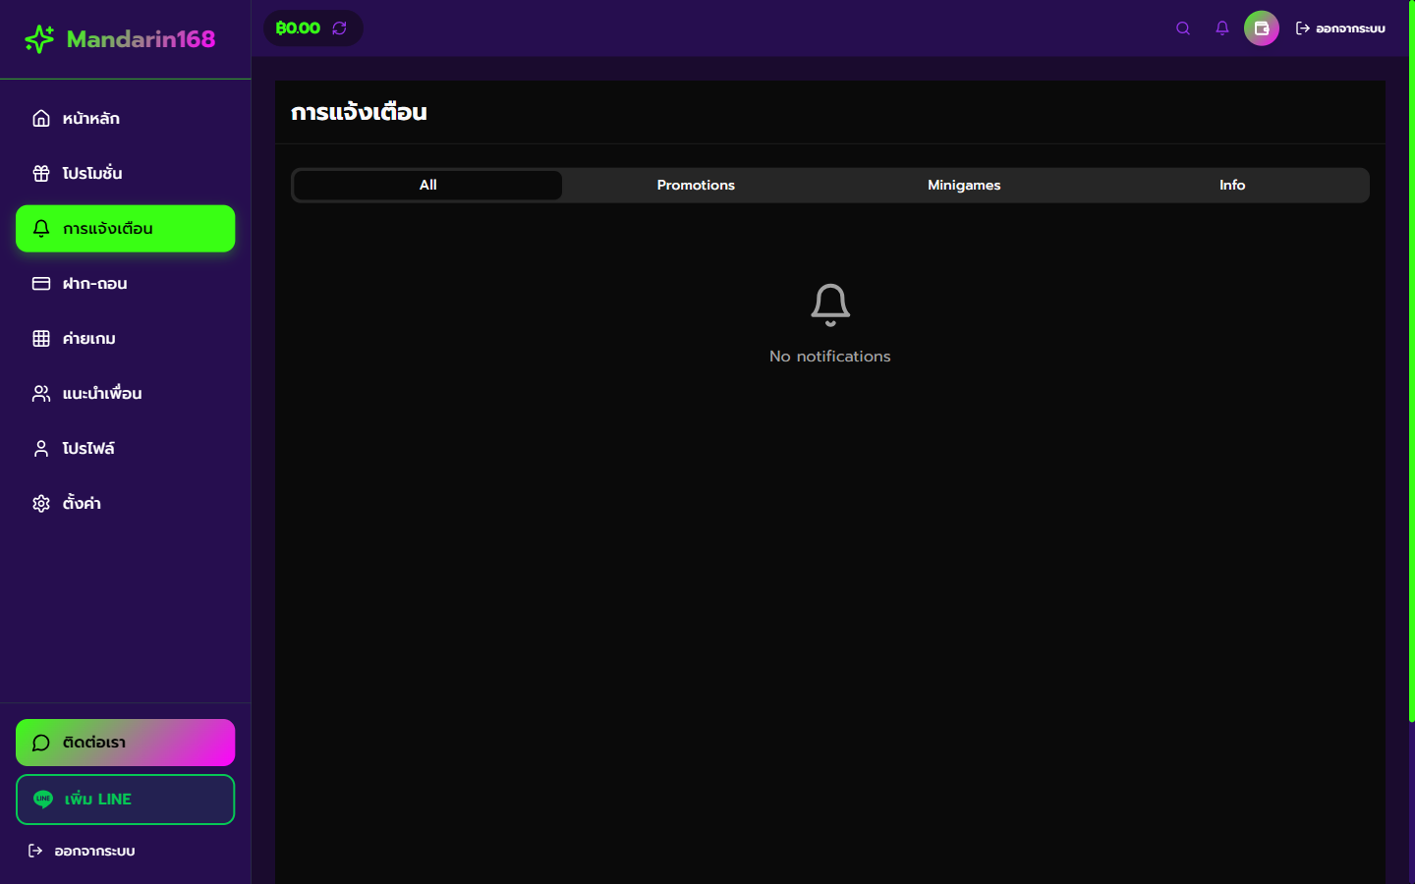This screenshot has width=1415, height=884.
Task: Open ตั้งค่า in sidebar
Action: [x=126, y=504]
